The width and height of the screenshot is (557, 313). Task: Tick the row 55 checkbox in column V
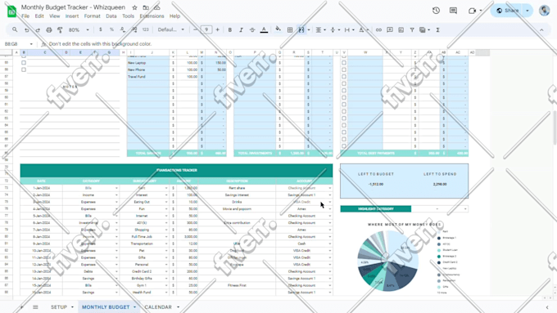344,63
